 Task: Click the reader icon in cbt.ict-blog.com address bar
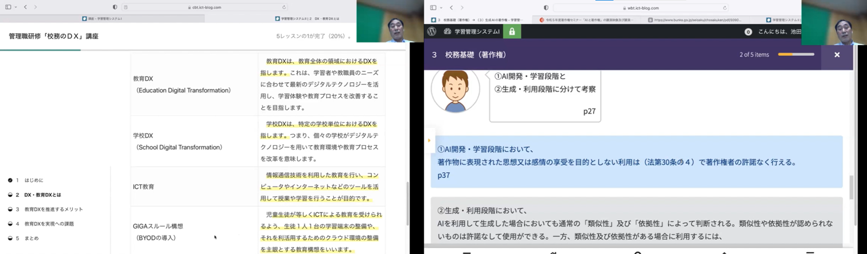coord(126,7)
